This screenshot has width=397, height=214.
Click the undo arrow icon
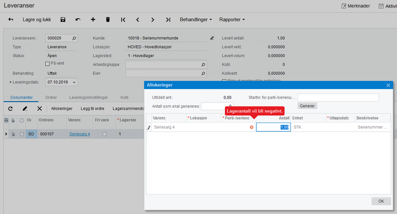(78, 19)
